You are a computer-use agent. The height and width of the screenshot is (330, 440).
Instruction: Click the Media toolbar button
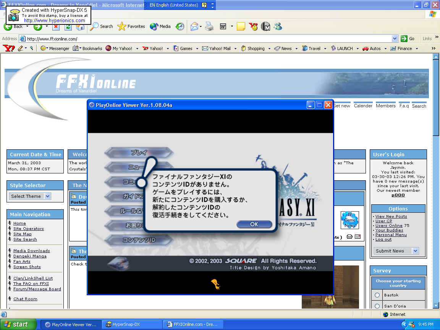tap(160, 26)
